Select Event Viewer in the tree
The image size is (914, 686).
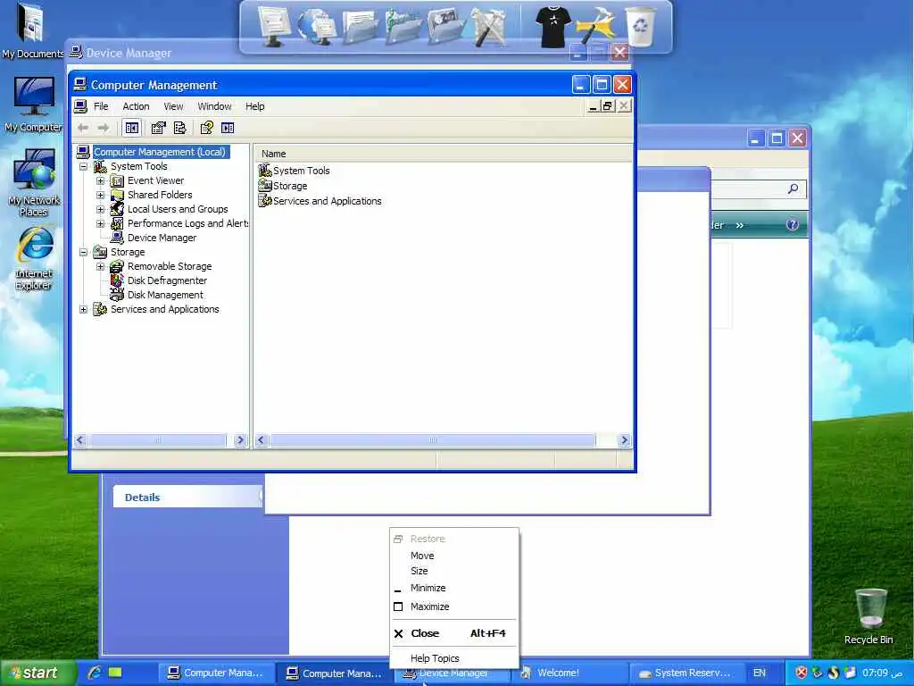point(155,180)
